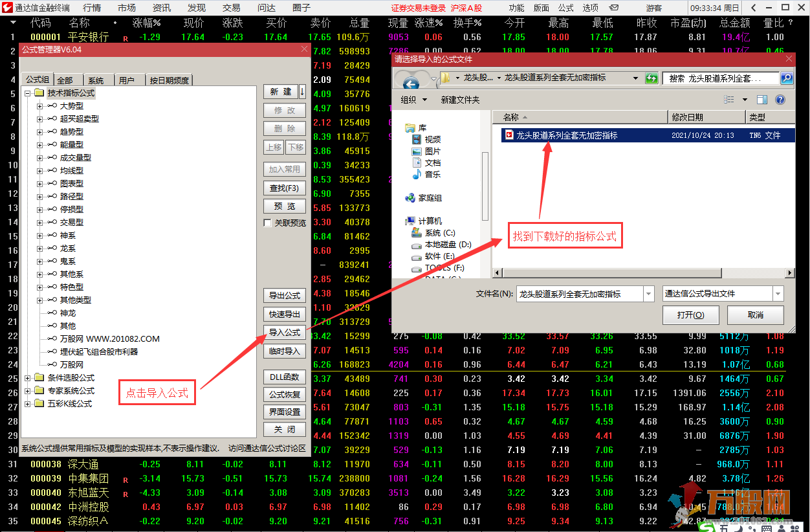The height and width of the screenshot is (532, 810).
Task: Collapse the 技术指标公式 tree node
Action: [28, 93]
